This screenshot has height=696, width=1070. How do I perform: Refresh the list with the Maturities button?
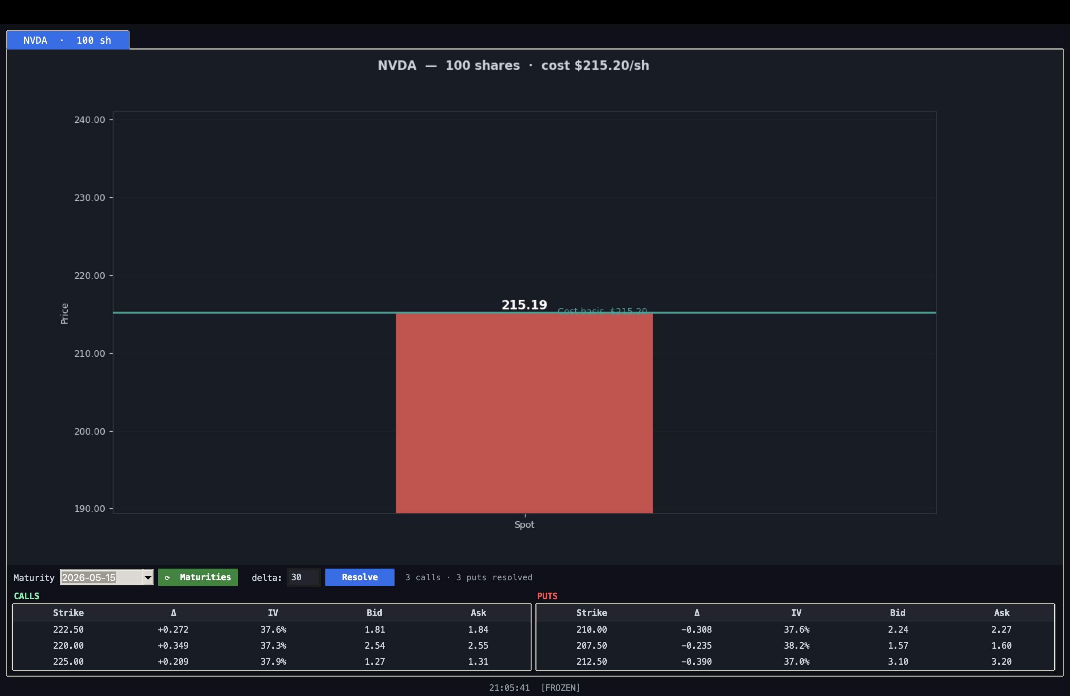click(x=198, y=577)
